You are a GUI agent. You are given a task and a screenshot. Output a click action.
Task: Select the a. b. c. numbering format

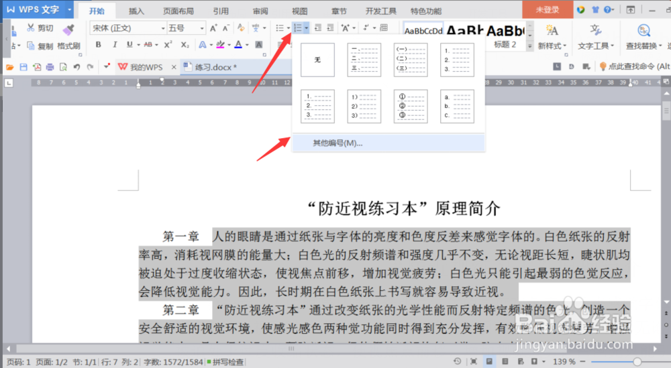pos(457,107)
